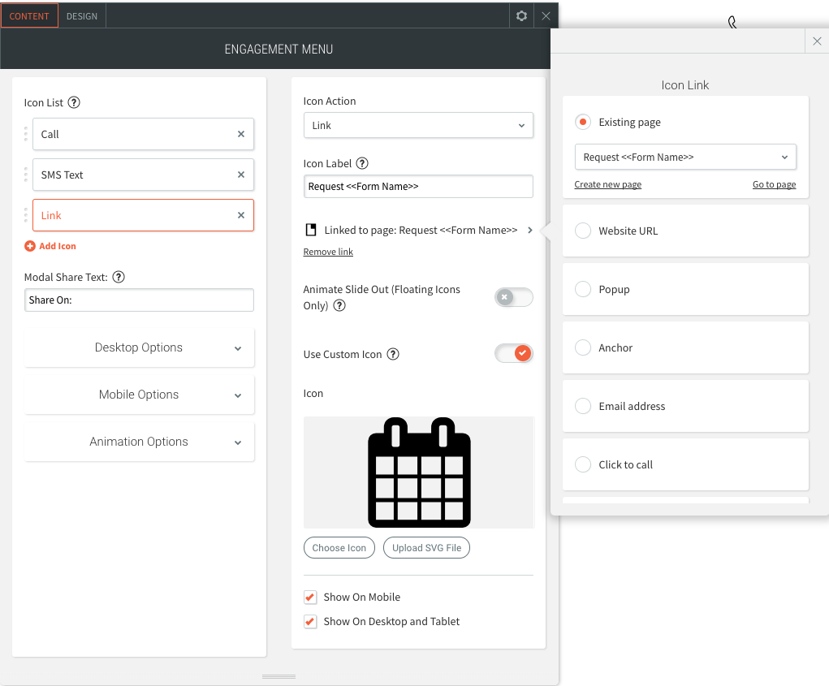Click help icon beside Modal Share Text

tap(119, 277)
